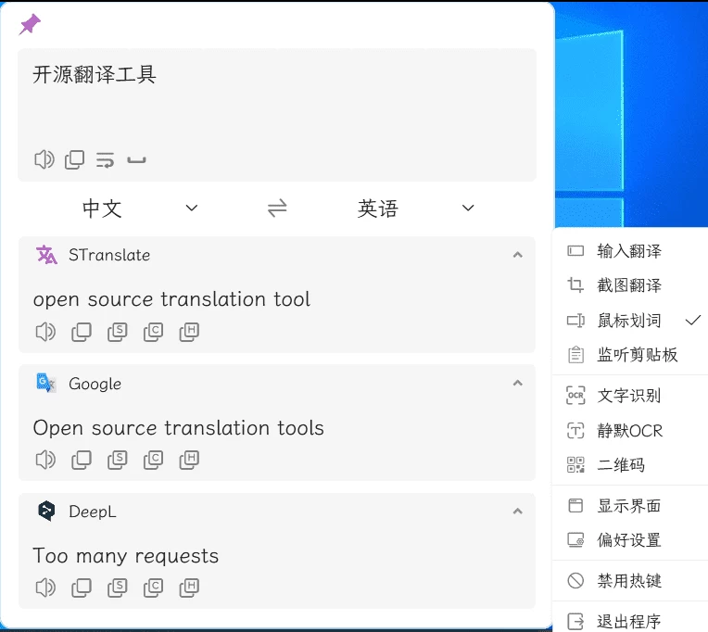This screenshot has height=632, width=708.
Task: Swap source and target languages
Action: (x=277, y=209)
